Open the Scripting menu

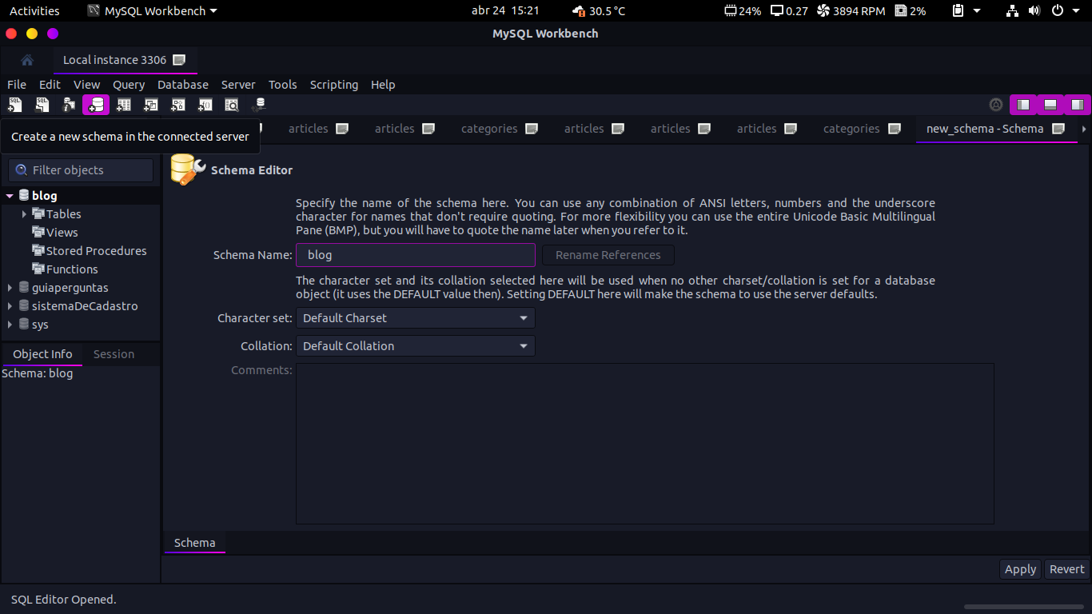(x=334, y=85)
